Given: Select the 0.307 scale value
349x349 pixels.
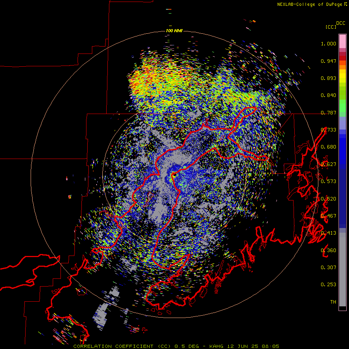Looking at the screenshot, I should (x=328, y=268).
